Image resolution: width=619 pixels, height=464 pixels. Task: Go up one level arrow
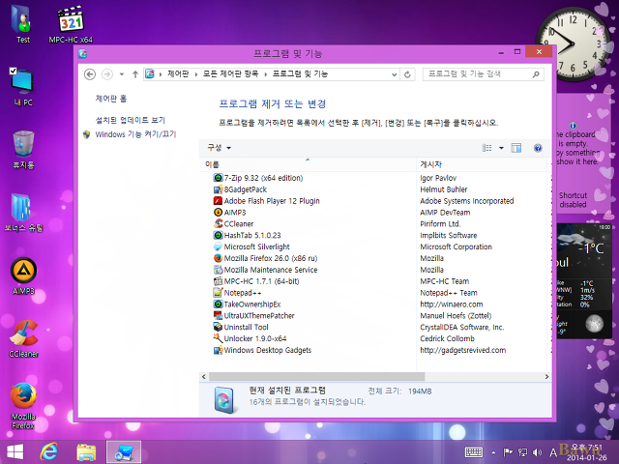(135, 74)
